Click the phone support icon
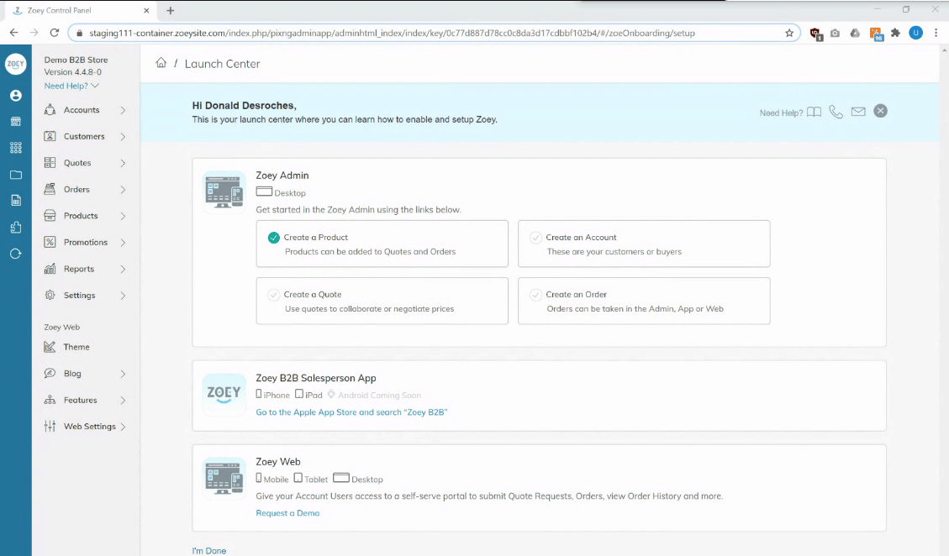 pos(836,112)
